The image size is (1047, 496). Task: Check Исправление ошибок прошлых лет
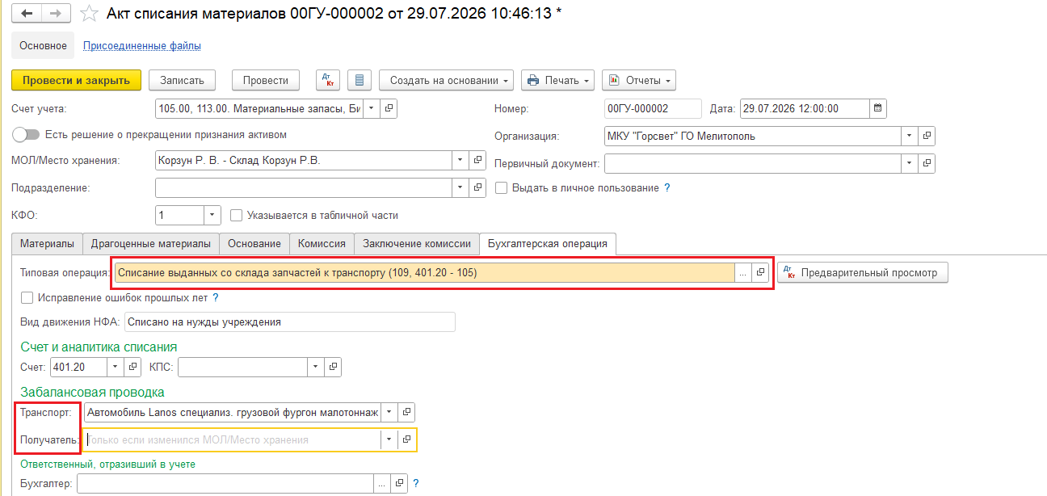pyautogui.click(x=27, y=298)
